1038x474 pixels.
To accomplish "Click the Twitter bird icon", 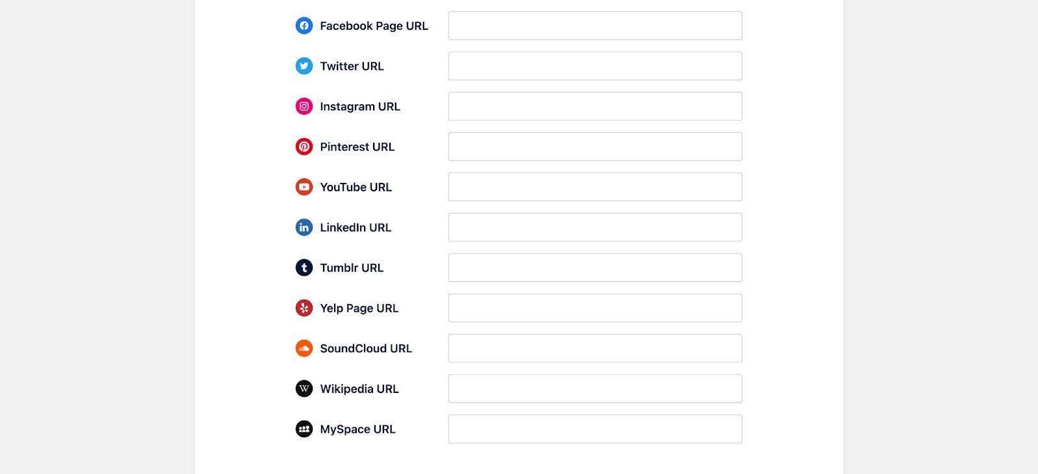I will pyautogui.click(x=304, y=66).
